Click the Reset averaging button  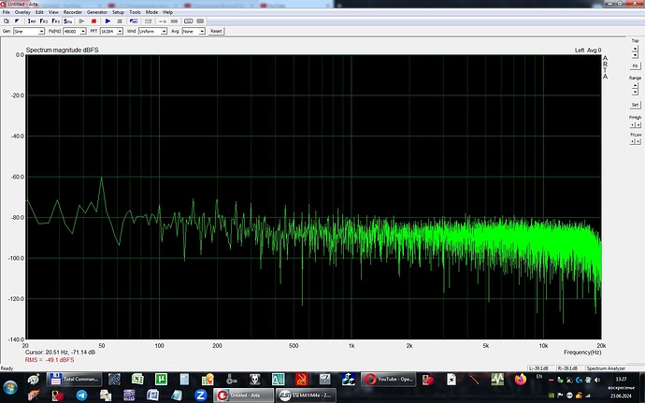point(216,31)
